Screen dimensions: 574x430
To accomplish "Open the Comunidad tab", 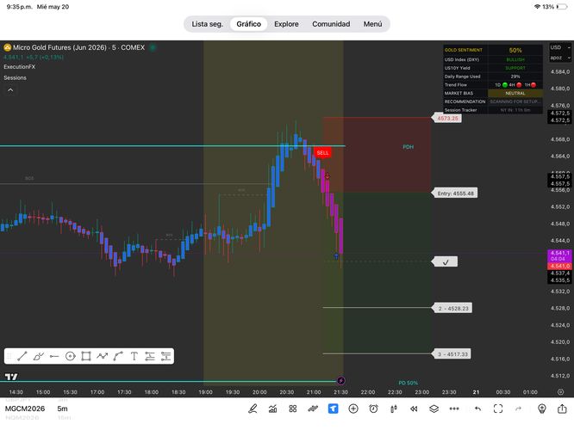I will click(331, 24).
